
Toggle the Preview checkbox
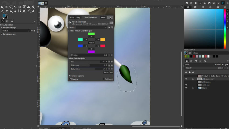pyautogui.click(x=74, y=79)
